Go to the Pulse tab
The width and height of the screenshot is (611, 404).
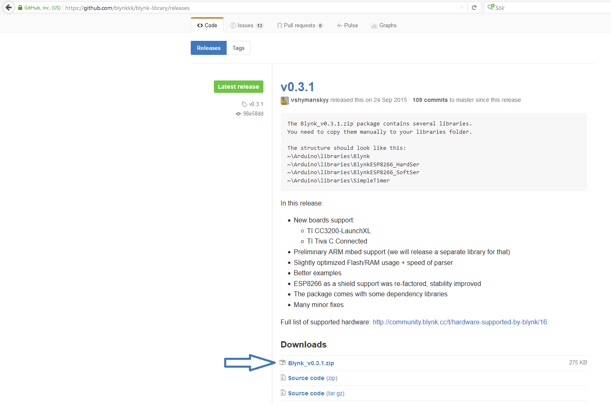point(347,26)
